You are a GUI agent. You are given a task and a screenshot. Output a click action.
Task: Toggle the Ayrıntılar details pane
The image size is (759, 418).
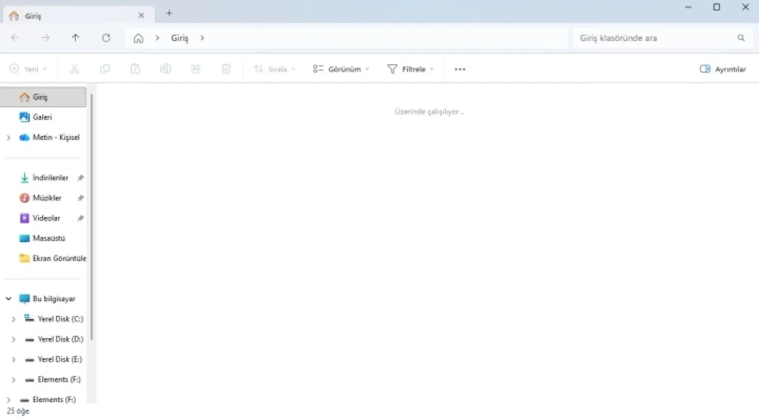point(723,69)
